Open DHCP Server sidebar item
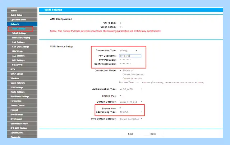 [x=22, y=74]
